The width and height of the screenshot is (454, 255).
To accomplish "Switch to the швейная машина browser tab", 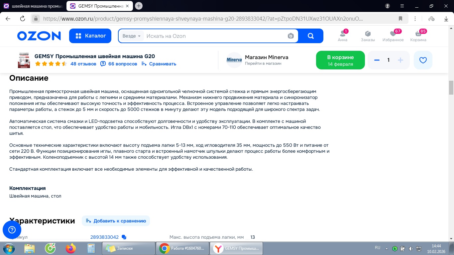I will point(33,6).
